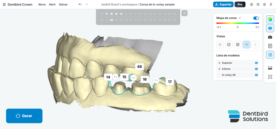Open the hamburger menu beside Dentbird Crown
The width and height of the screenshot is (276, 129).
tap(4, 5)
